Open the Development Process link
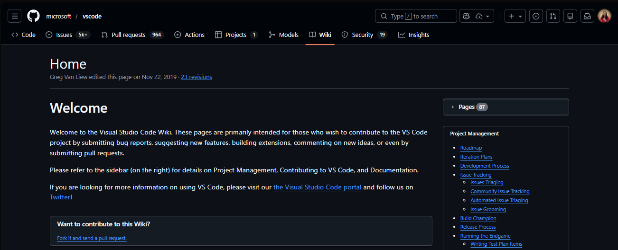618x250 pixels. [x=485, y=166]
